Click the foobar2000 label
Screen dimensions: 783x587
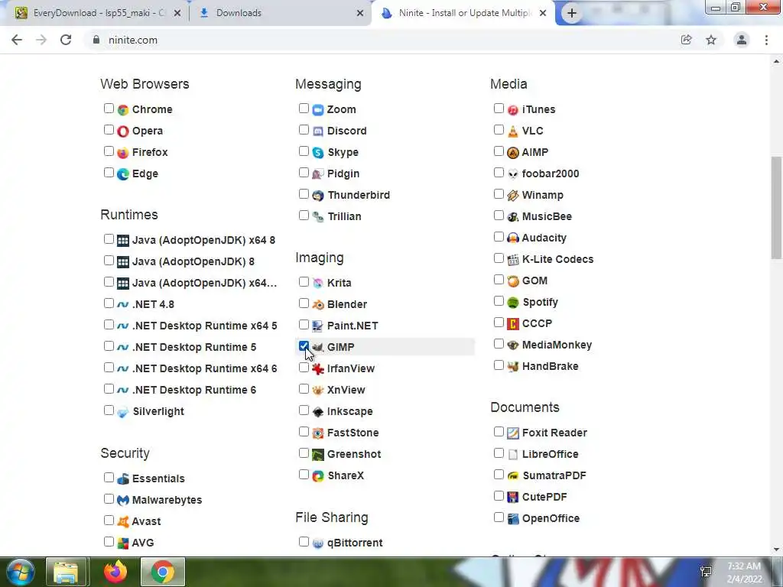point(551,174)
